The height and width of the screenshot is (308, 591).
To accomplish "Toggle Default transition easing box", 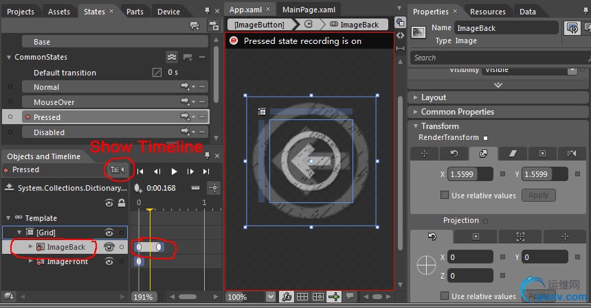I will [157, 72].
